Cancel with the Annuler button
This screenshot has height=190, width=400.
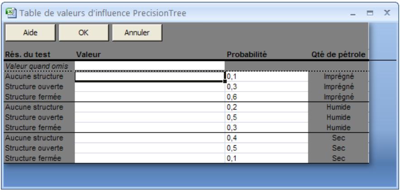coord(137,32)
